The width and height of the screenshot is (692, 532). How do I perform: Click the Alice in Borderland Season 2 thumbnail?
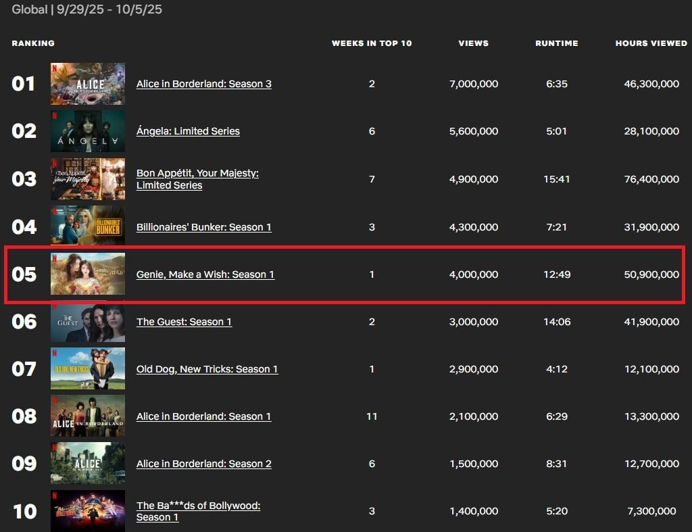[87, 463]
